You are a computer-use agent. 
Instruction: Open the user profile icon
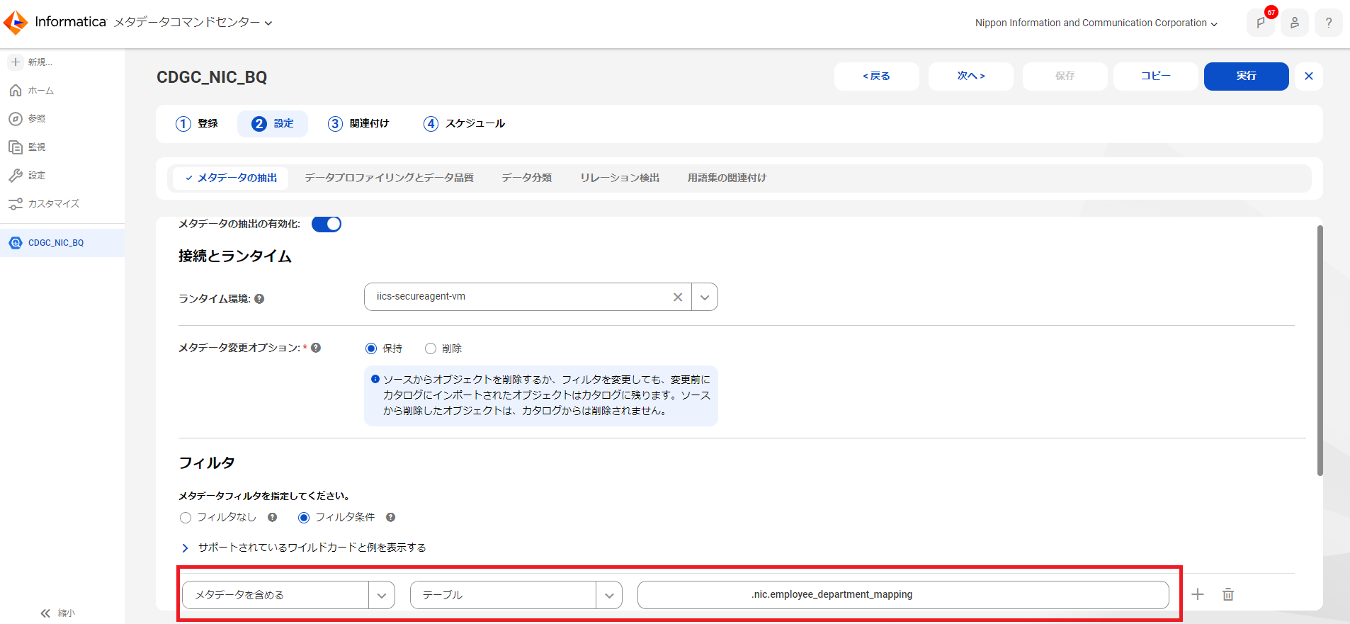(x=1294, y=23)
